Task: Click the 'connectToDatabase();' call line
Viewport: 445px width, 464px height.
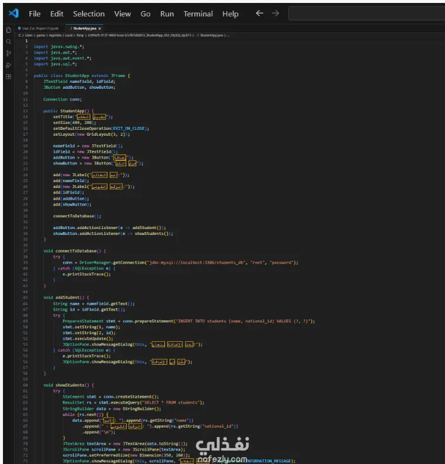Action: (77, 216)
